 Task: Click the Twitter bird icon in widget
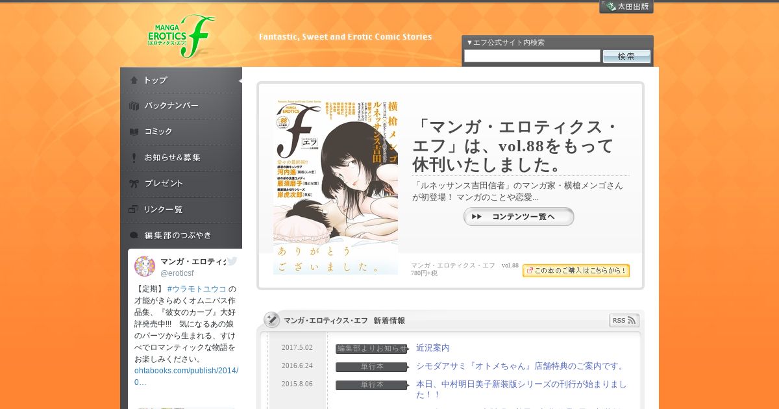(x=232, y=261)
